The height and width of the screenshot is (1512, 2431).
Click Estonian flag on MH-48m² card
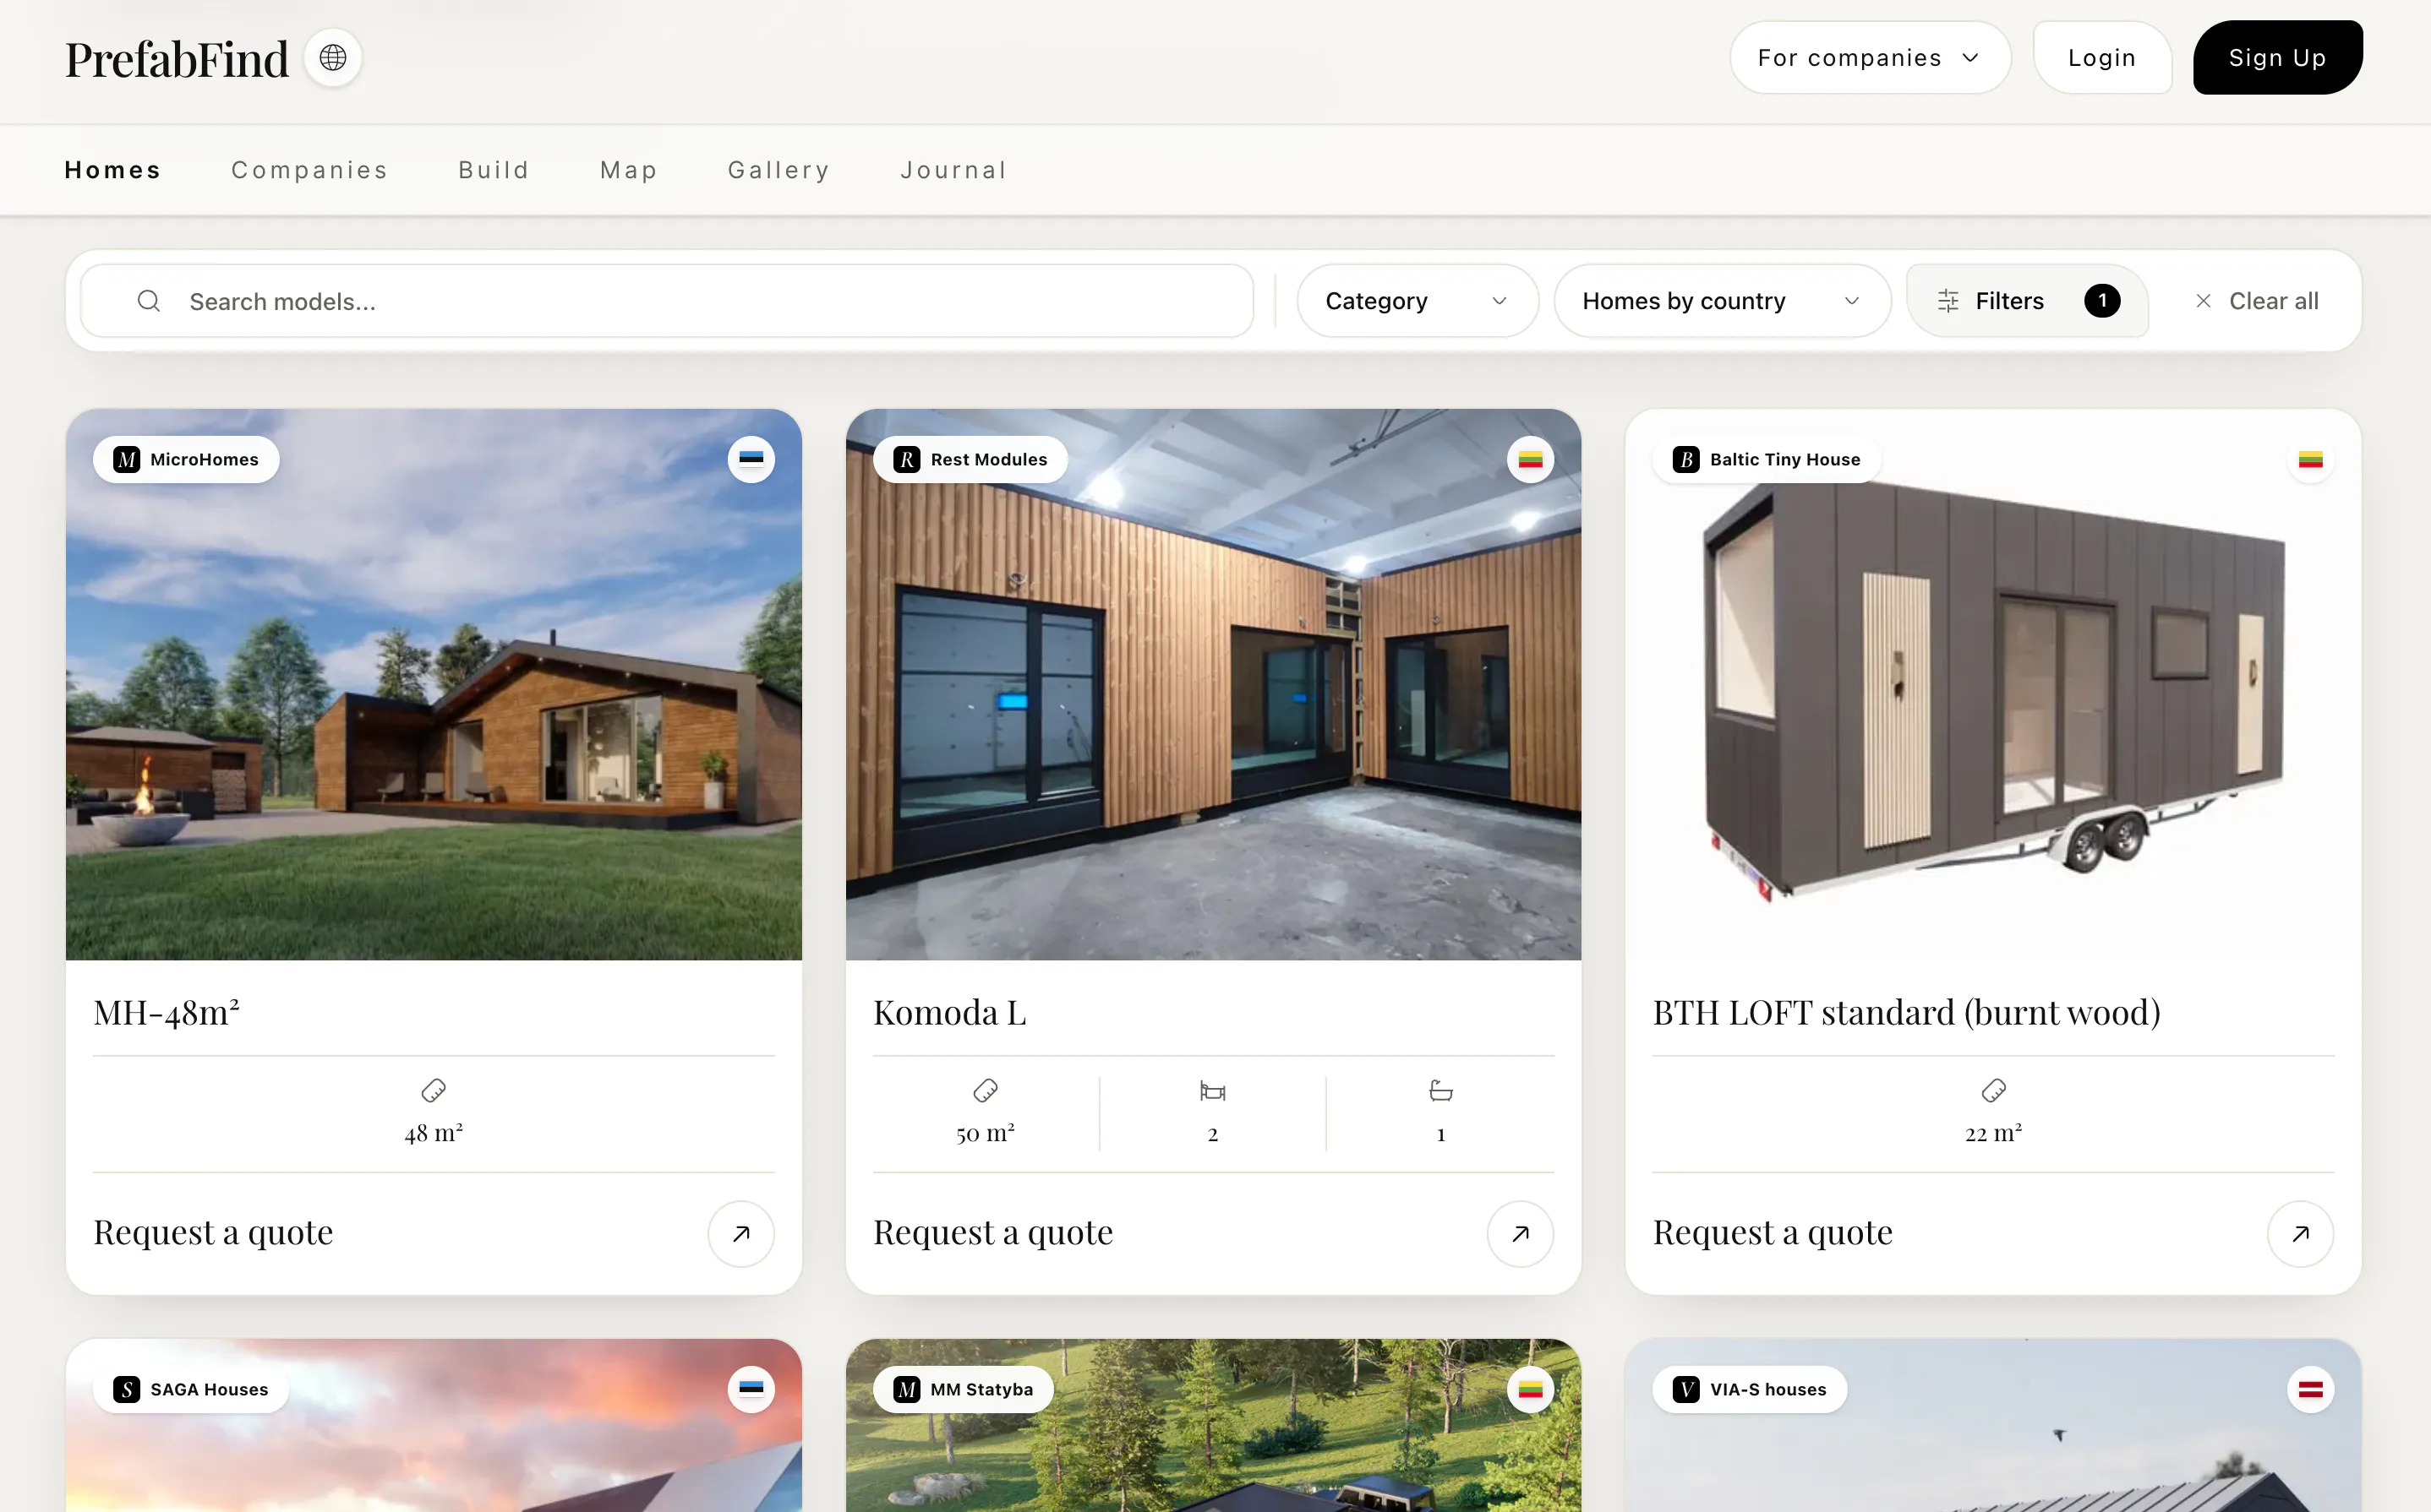tap(751, 460)
